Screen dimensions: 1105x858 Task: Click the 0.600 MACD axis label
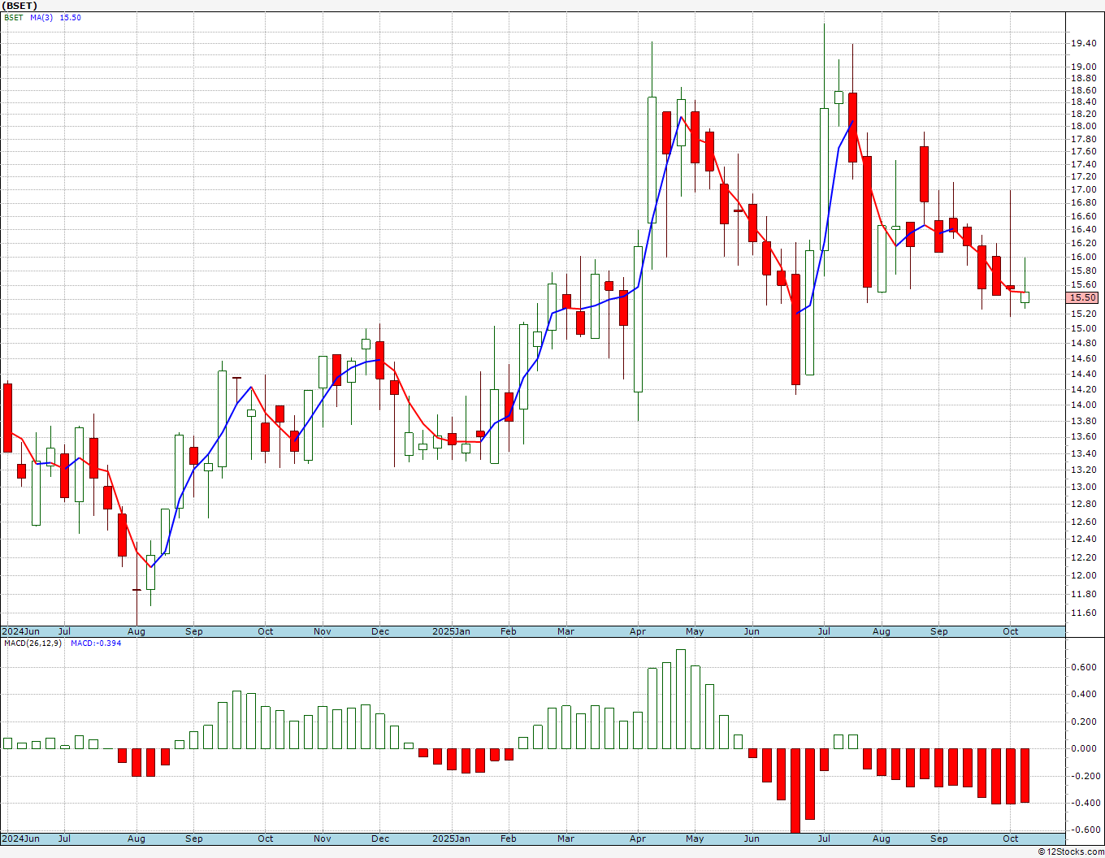point(1083,668)
